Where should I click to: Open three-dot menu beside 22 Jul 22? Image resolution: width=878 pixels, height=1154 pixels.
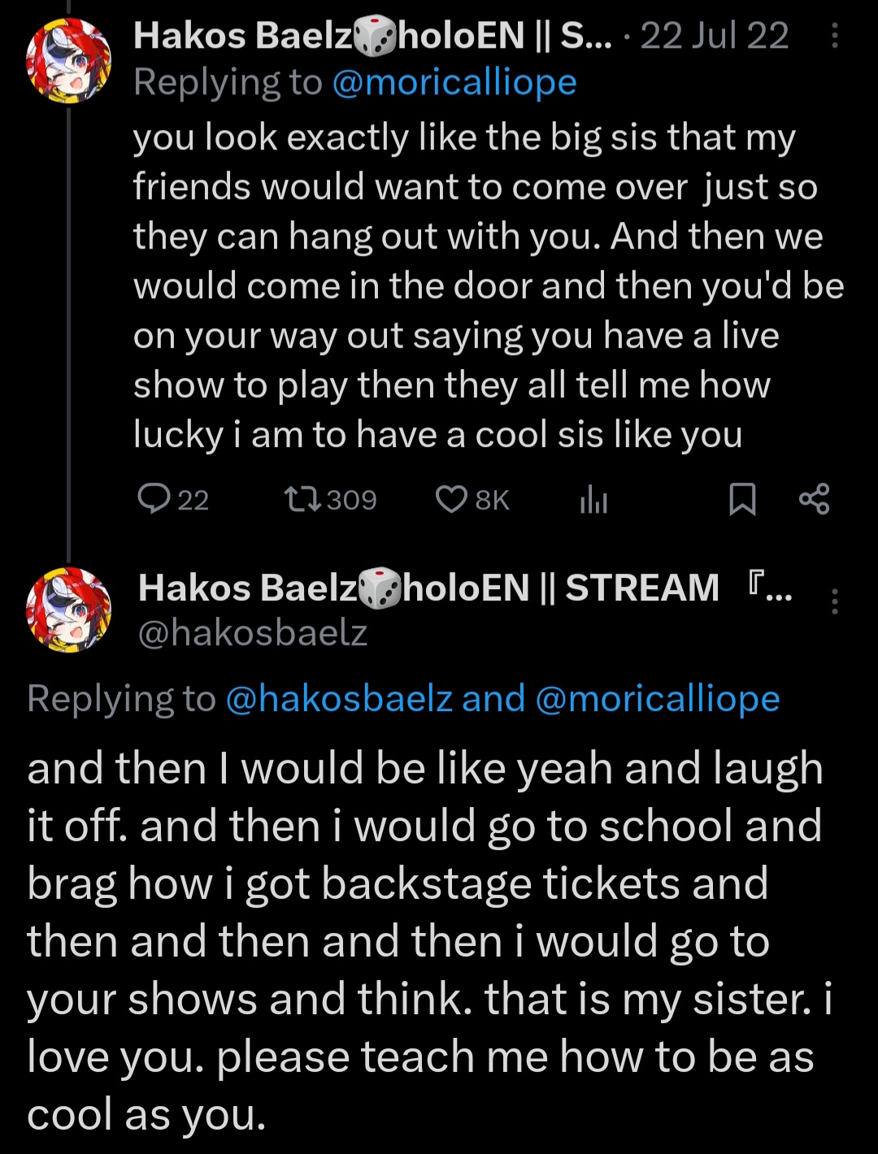(835, 37)
